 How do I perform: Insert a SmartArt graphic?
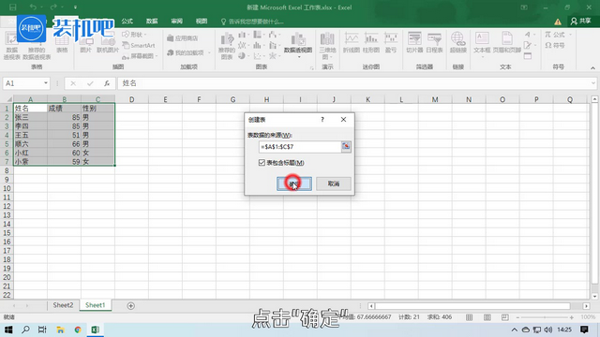[x=139, y=46]
